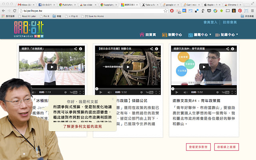Image resolution: width=256 pixels, height=160 pixels.
Task: Open the desk lamp extension icon
Action: coord(203,11)
